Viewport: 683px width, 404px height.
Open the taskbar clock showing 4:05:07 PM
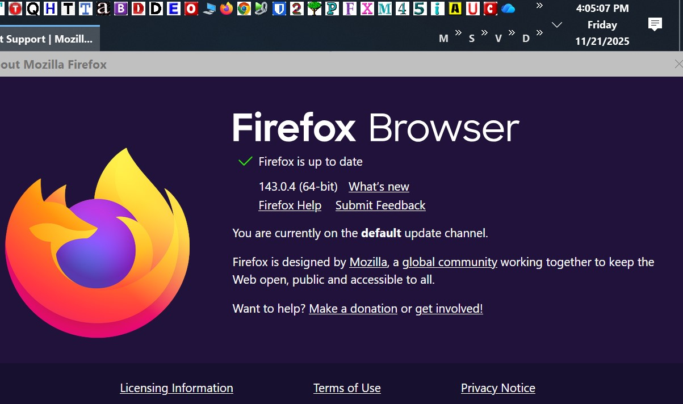602,9
